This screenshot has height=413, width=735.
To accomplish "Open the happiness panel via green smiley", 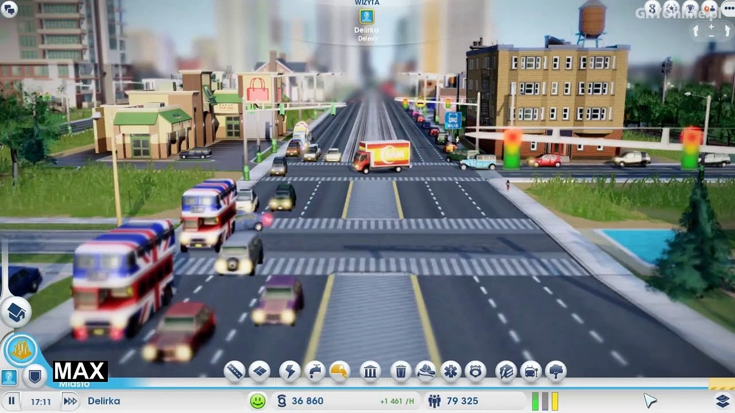I will 258,401.
